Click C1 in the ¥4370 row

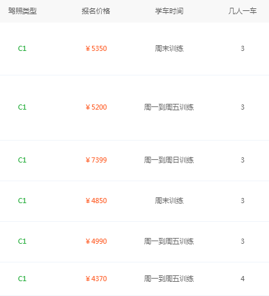click(23, 279)
